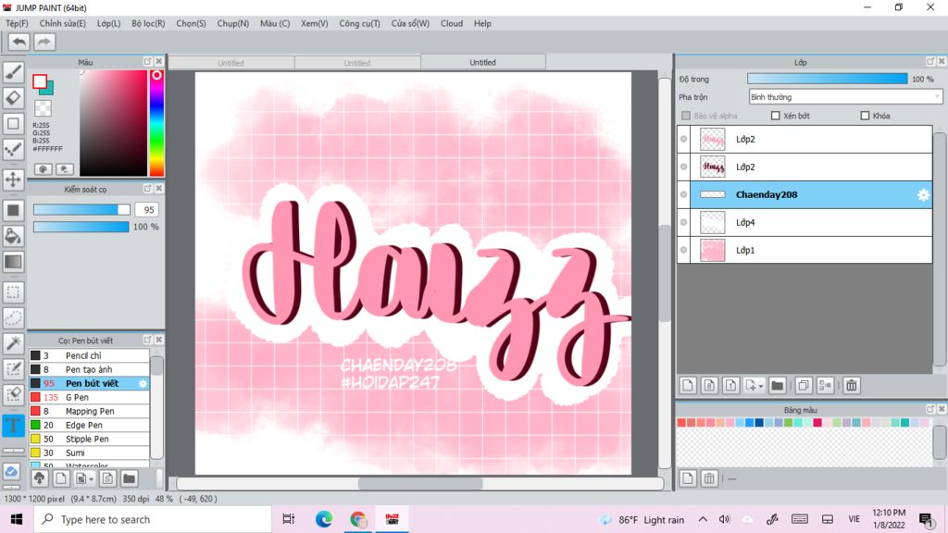Click the brush size value field 95
This screenshot has height=533, width=948.
[147, 210]
